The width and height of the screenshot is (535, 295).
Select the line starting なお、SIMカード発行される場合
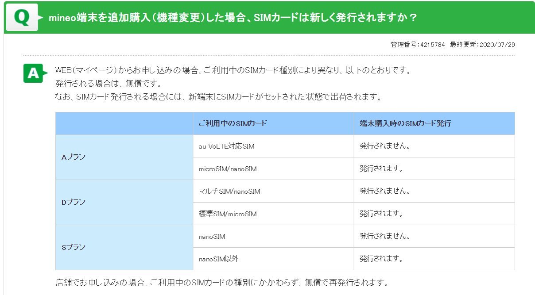point(219,96)
